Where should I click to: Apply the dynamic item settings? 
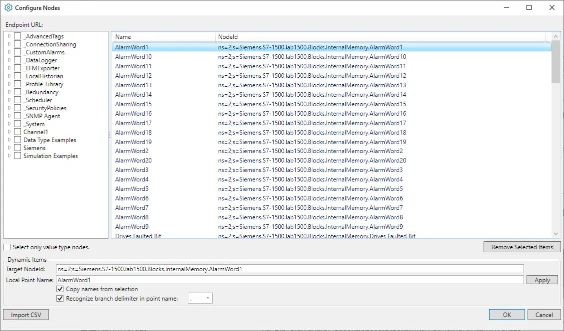click(x=542, y=280)
